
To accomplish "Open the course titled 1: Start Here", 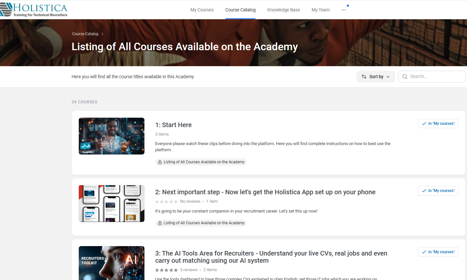I will (174, 125).
